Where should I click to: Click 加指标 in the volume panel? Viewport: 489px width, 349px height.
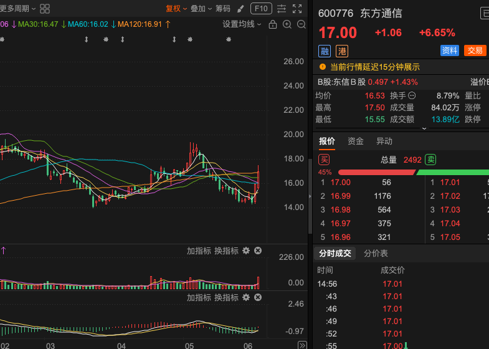tap(199, 251)
